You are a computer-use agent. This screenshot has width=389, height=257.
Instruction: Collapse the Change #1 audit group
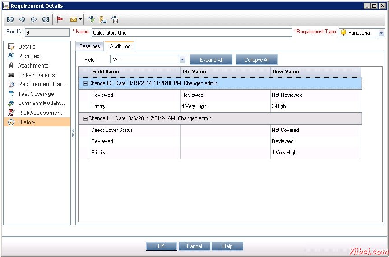coord(85,118)
